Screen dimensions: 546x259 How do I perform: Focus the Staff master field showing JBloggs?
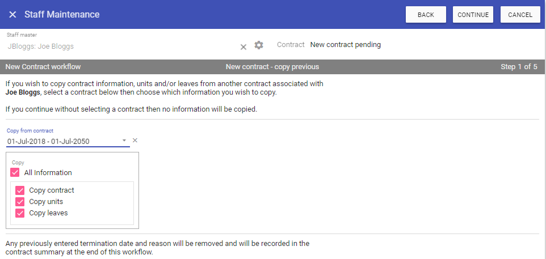click(x=114, y=46)
